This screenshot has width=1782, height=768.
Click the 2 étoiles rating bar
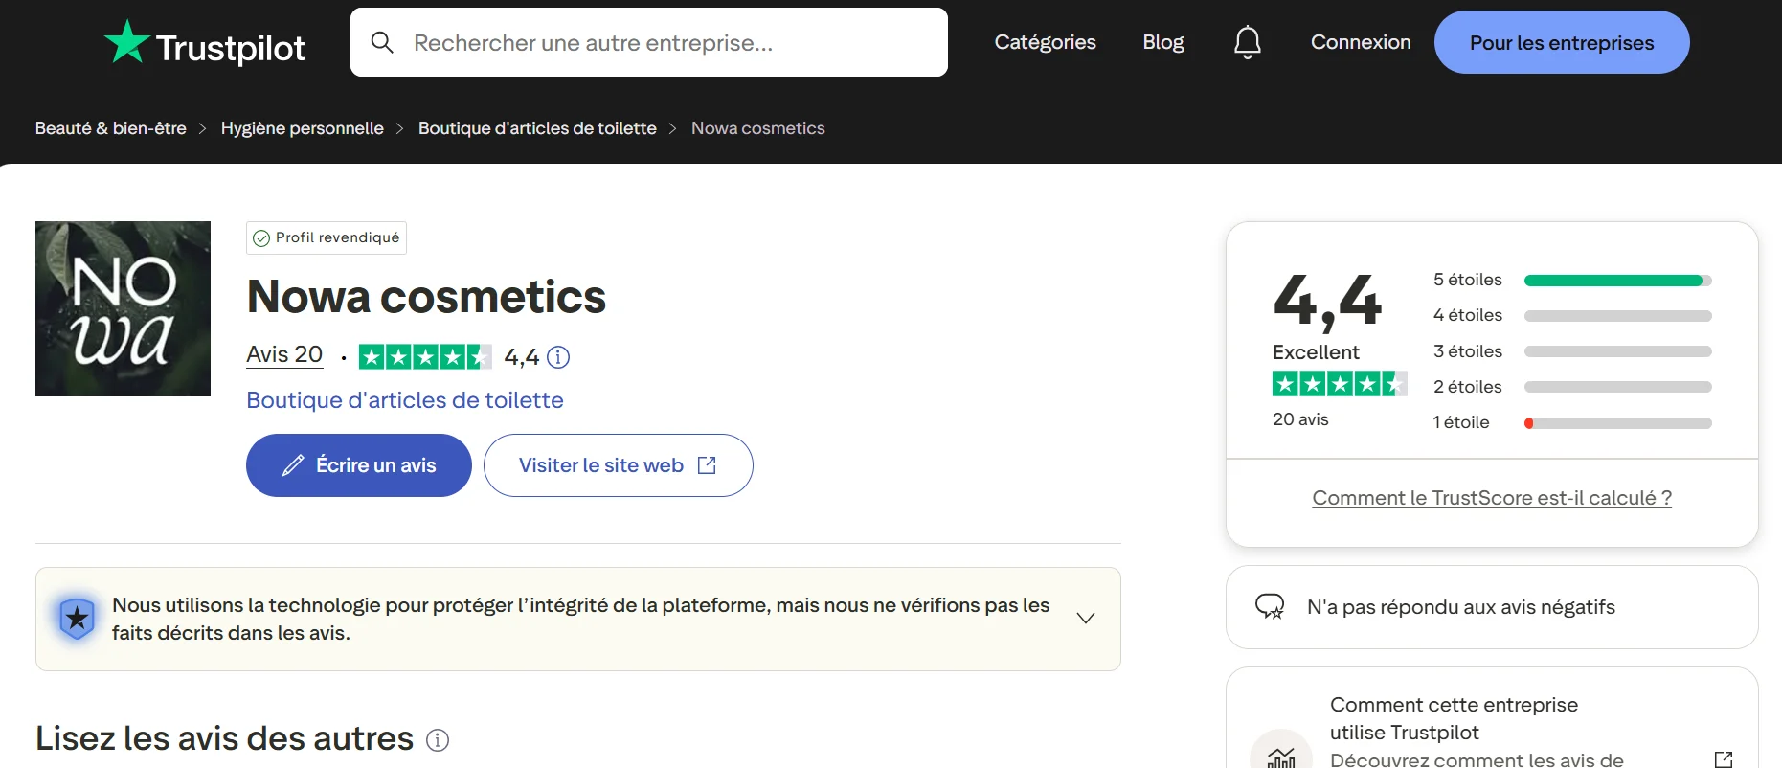click(x=1618, y=387)
